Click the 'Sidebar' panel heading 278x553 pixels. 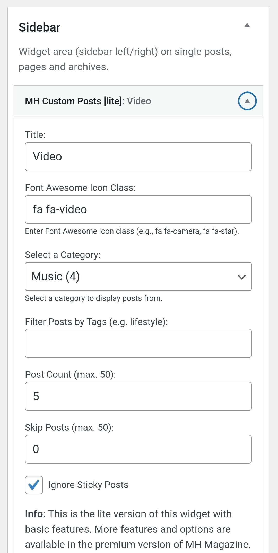pyautogui.click(x=40, y=27)
